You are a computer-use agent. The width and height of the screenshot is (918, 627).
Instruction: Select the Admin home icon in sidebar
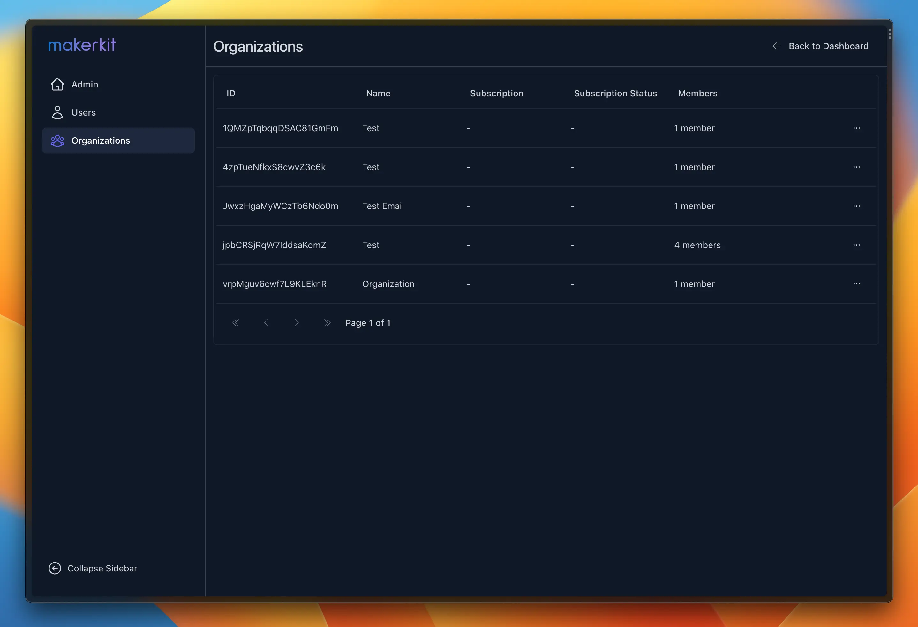click(x=57, y=84)
